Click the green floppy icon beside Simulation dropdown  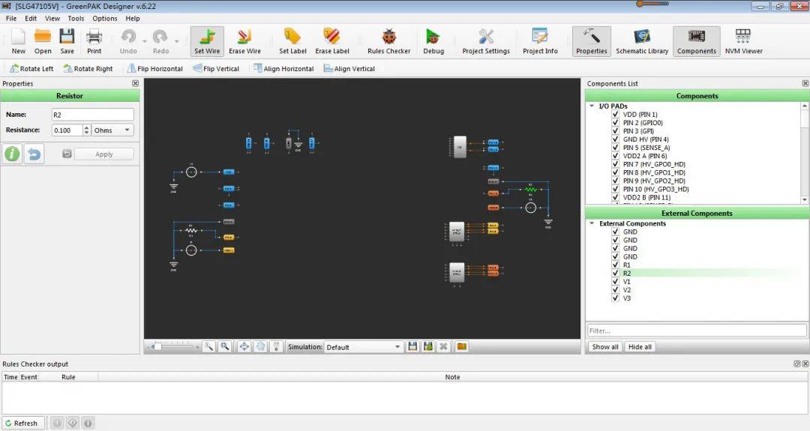pos(427,347)
